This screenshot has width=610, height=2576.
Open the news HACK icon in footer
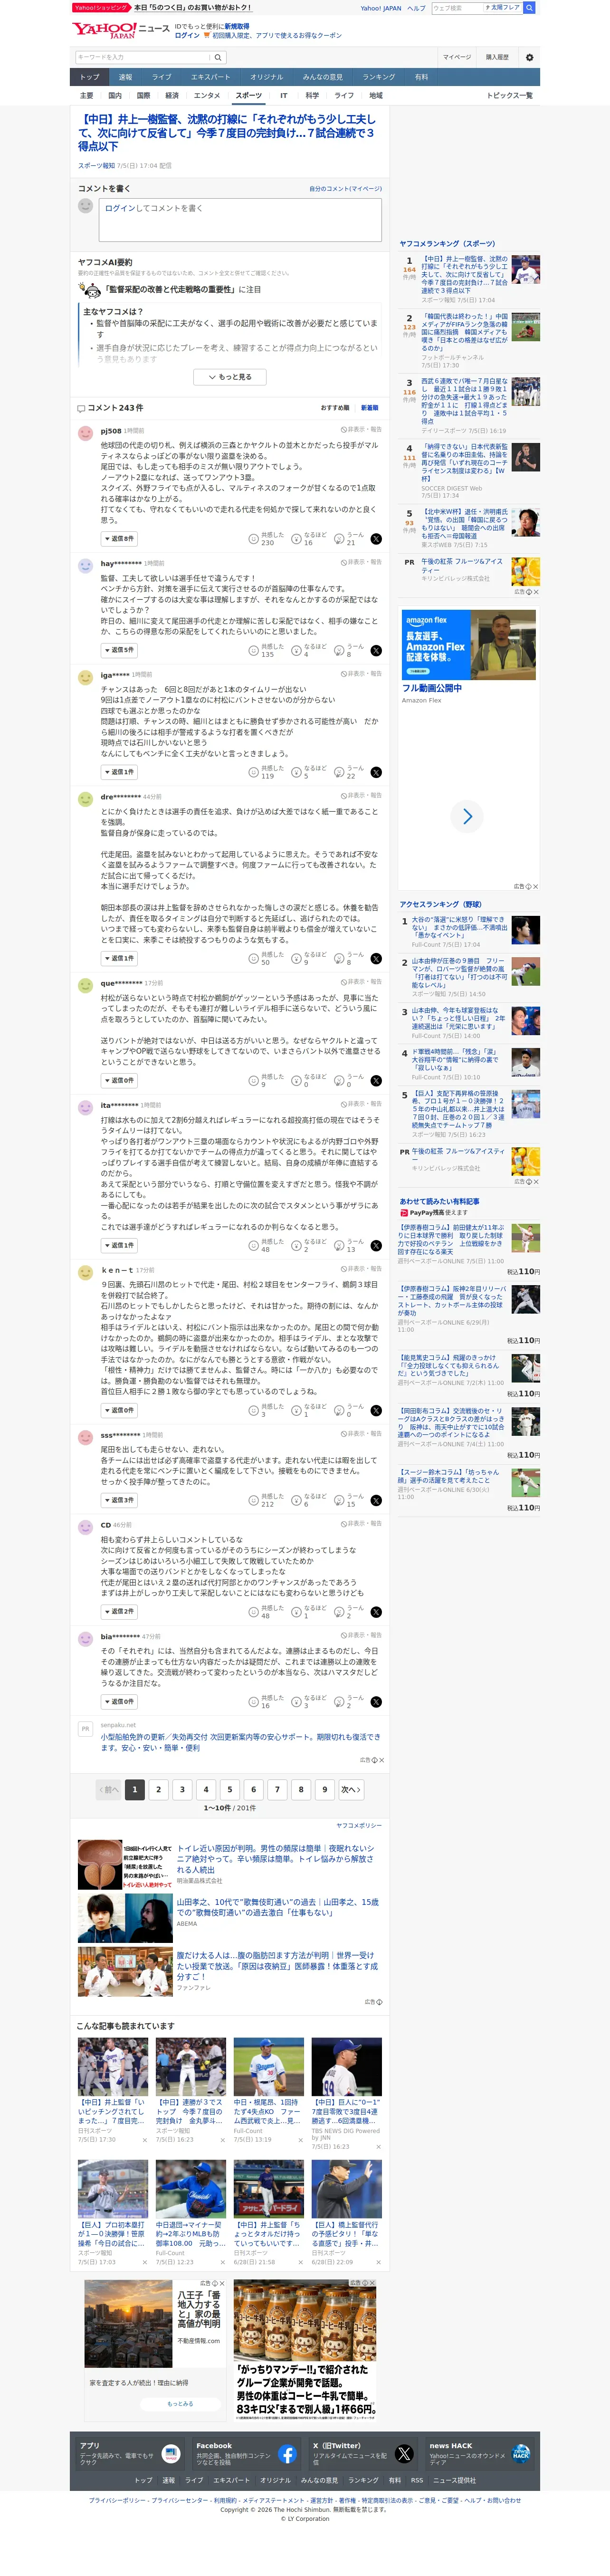point(521,2454)
